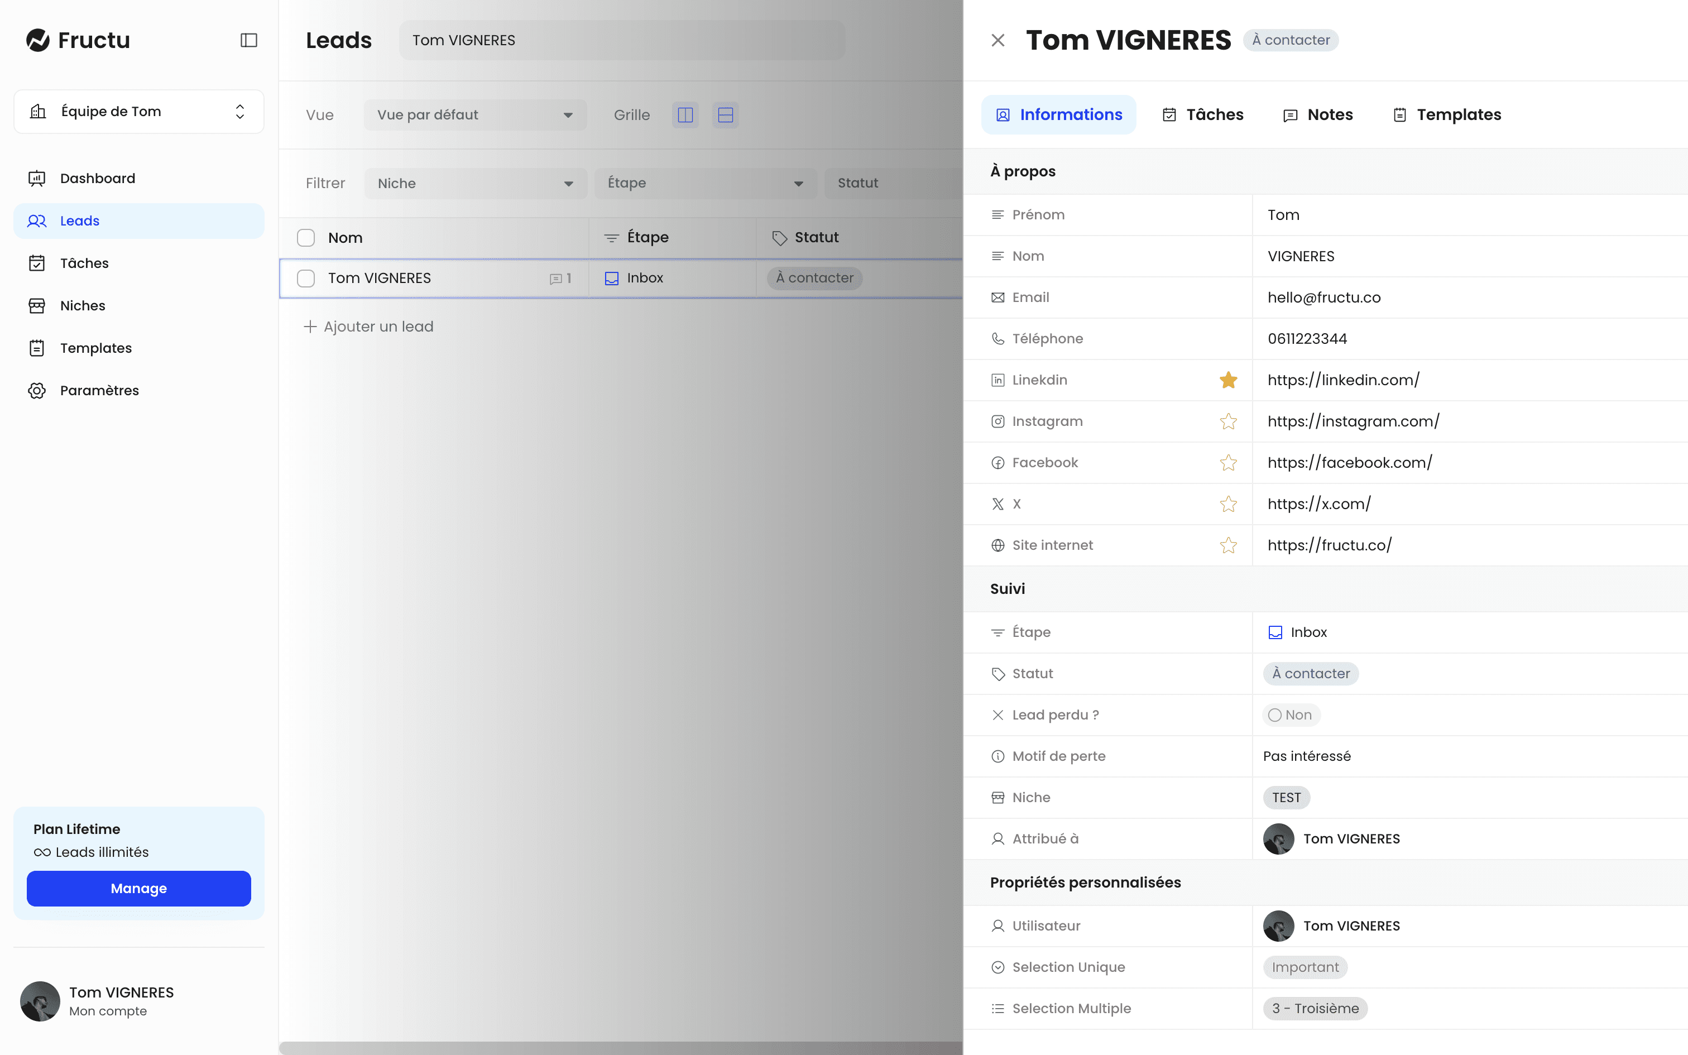1688x1055 pixels.
Task: Click the leads search field
Action: click(x=621, y=40)
